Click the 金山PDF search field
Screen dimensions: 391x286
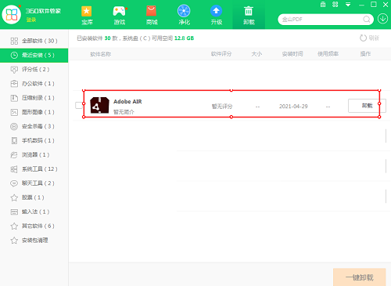322,20
